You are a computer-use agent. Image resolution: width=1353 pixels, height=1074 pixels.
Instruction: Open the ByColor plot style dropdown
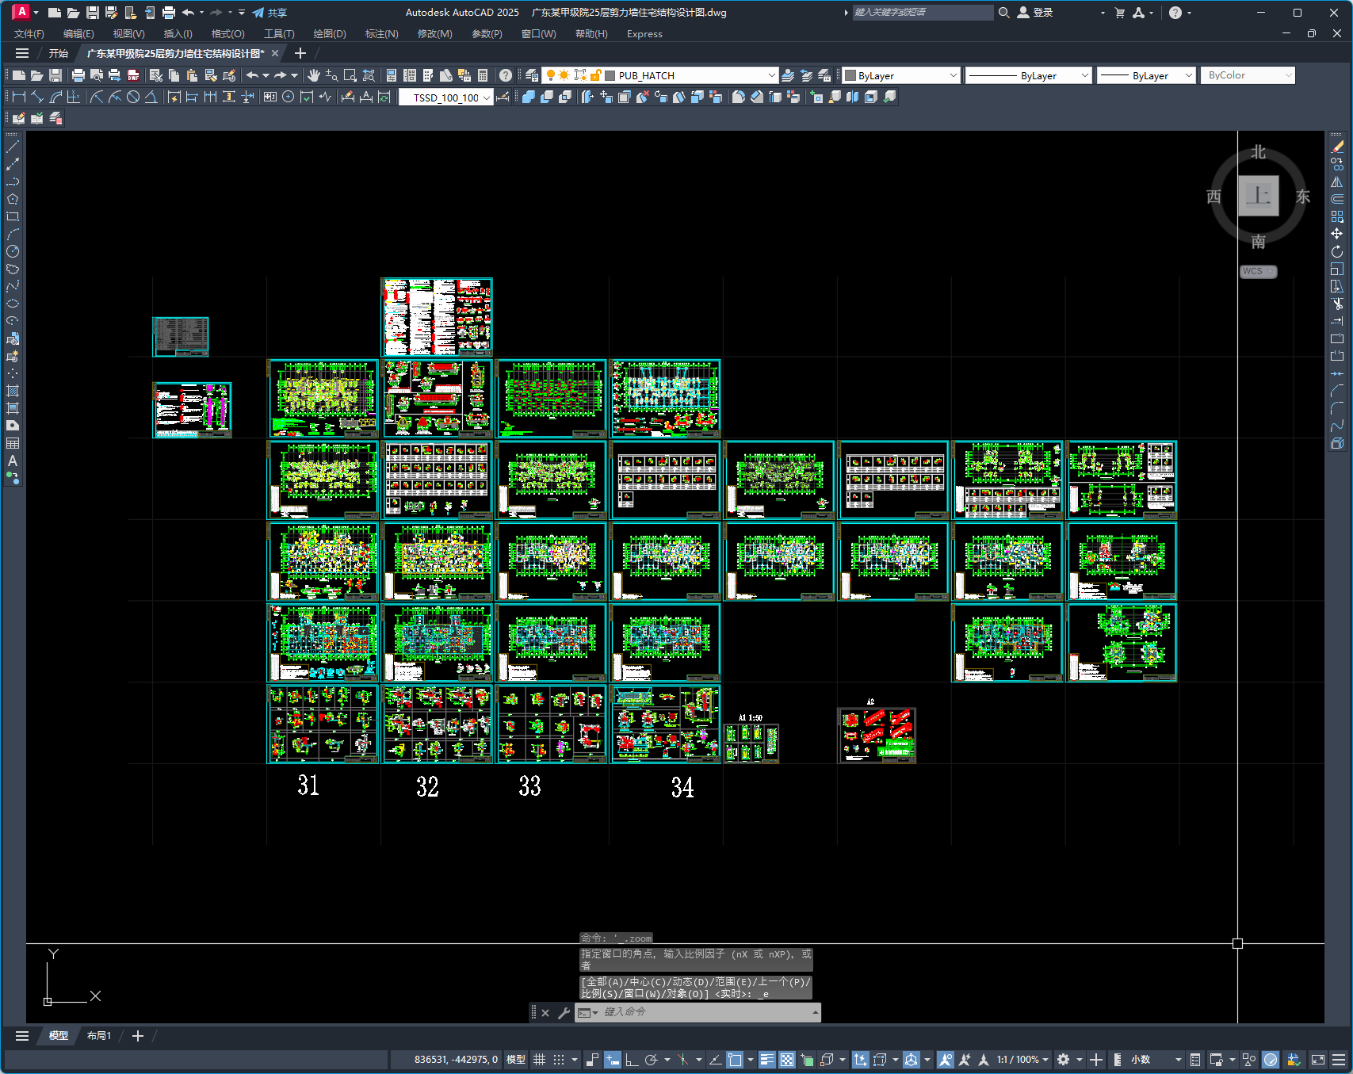[x=1289, y=75]
